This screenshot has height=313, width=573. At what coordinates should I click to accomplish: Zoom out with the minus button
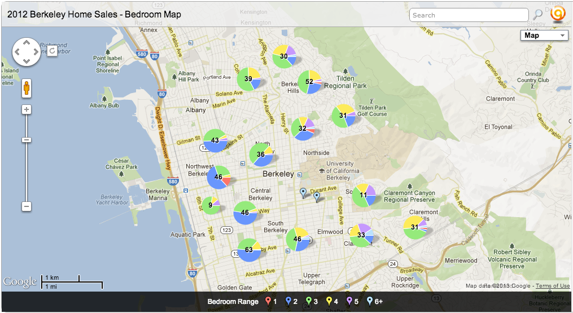[x=27, y=206]
